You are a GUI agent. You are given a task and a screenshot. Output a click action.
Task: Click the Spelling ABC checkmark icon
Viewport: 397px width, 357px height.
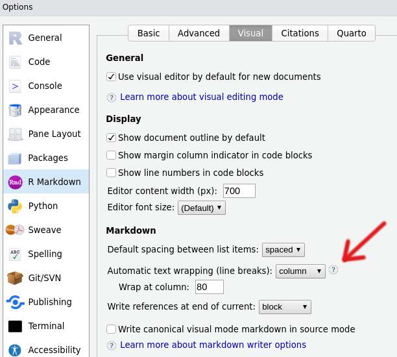(15, 254)
